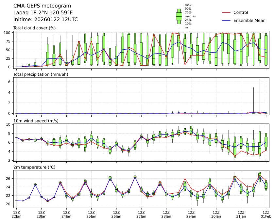Click the 12Z 25Jan time axis label
Image resolution: width=275 pixels, height=222 pixels.
(91, 214)
